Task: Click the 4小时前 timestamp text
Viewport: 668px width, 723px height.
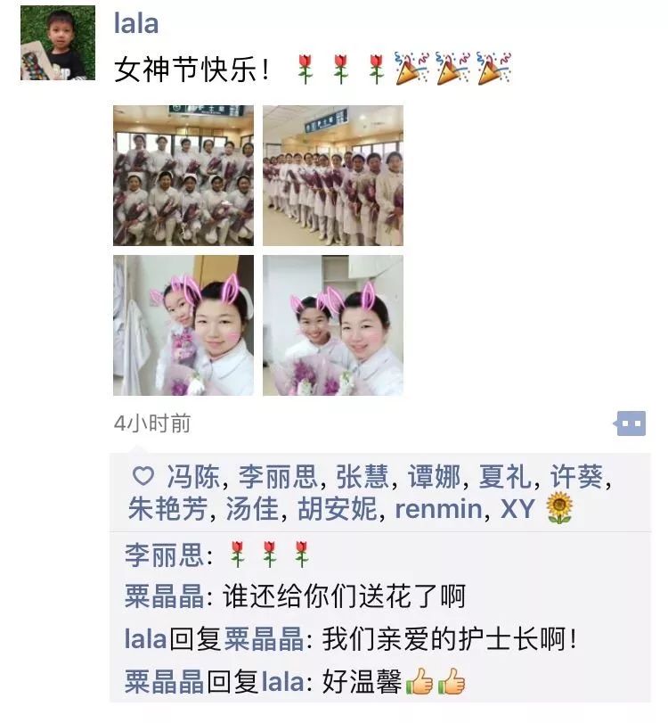Action: [x=152, y=423]
